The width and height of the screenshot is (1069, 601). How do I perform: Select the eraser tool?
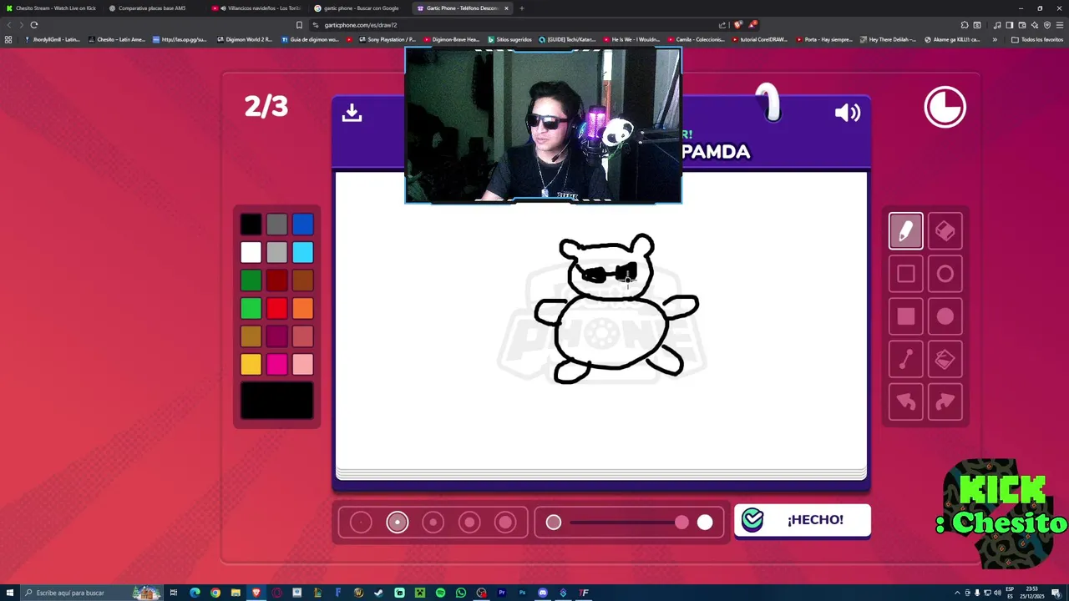[x=945, y=231]
